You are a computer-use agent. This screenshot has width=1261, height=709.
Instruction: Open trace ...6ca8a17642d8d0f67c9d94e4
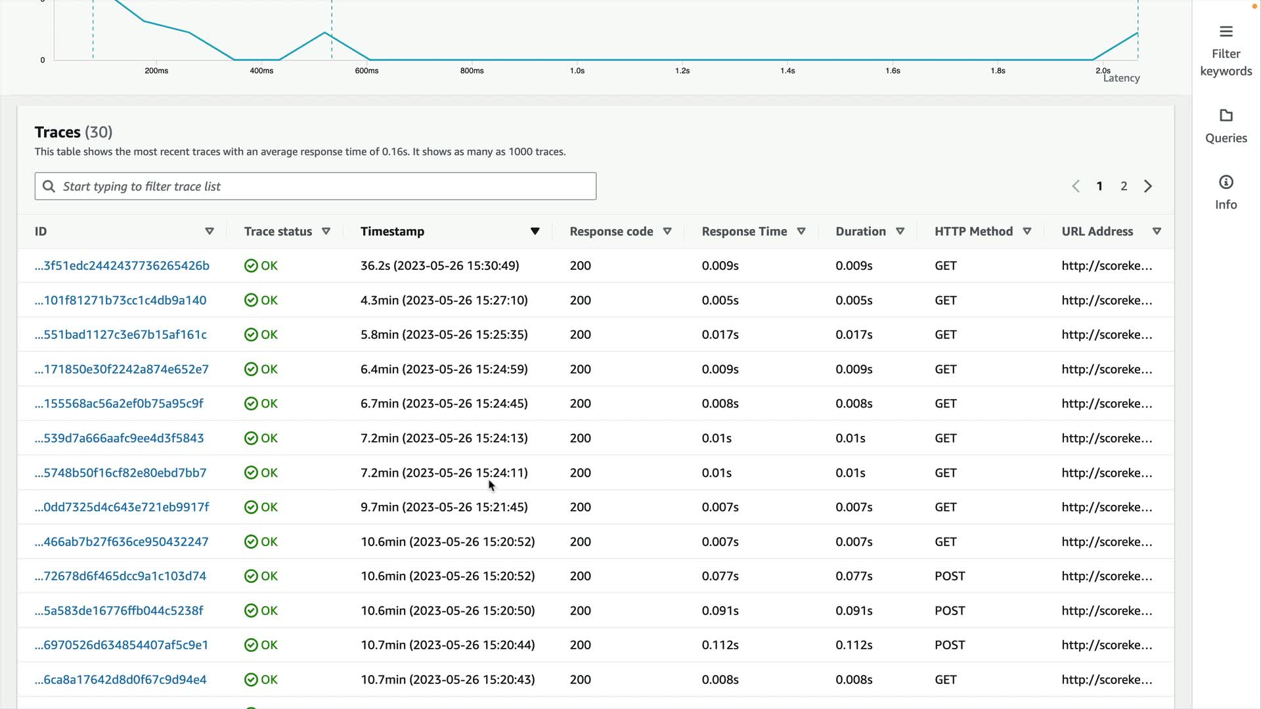click(121, 680)
